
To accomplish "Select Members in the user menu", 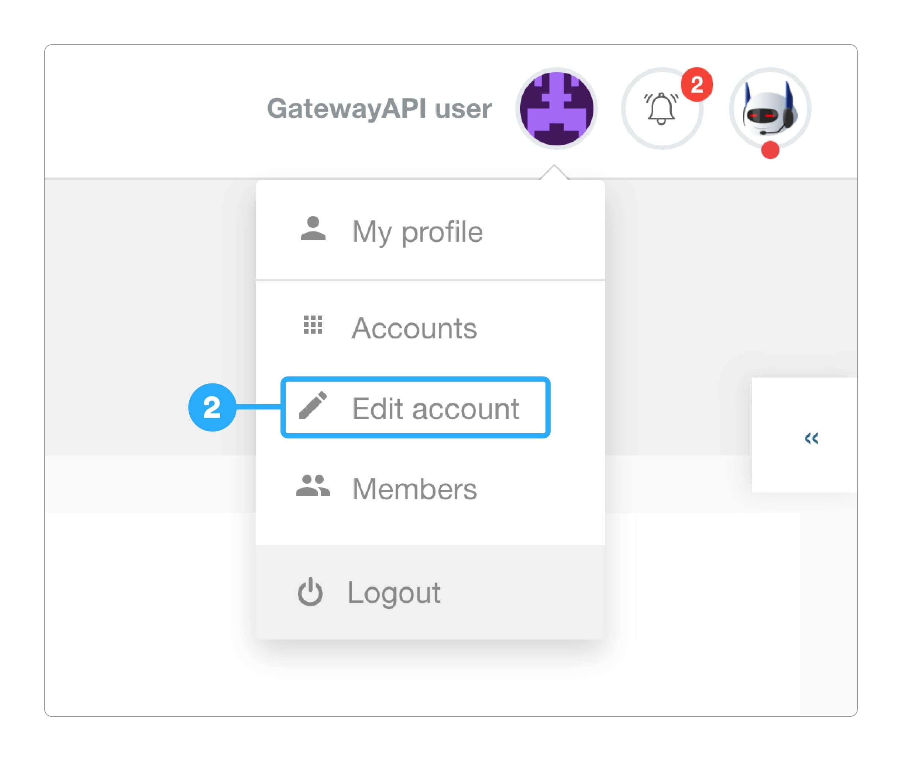I will [x=414, y=488].
